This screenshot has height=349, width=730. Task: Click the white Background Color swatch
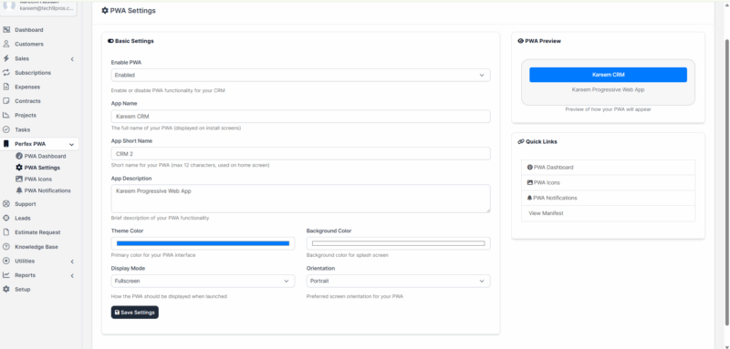pyautogui.click(x=398, y=243)
